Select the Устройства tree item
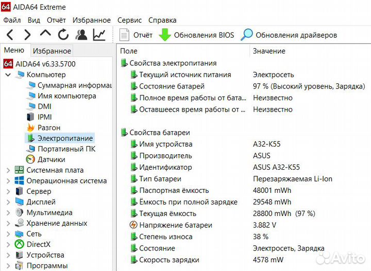371x271 pixels. [45, 255]
